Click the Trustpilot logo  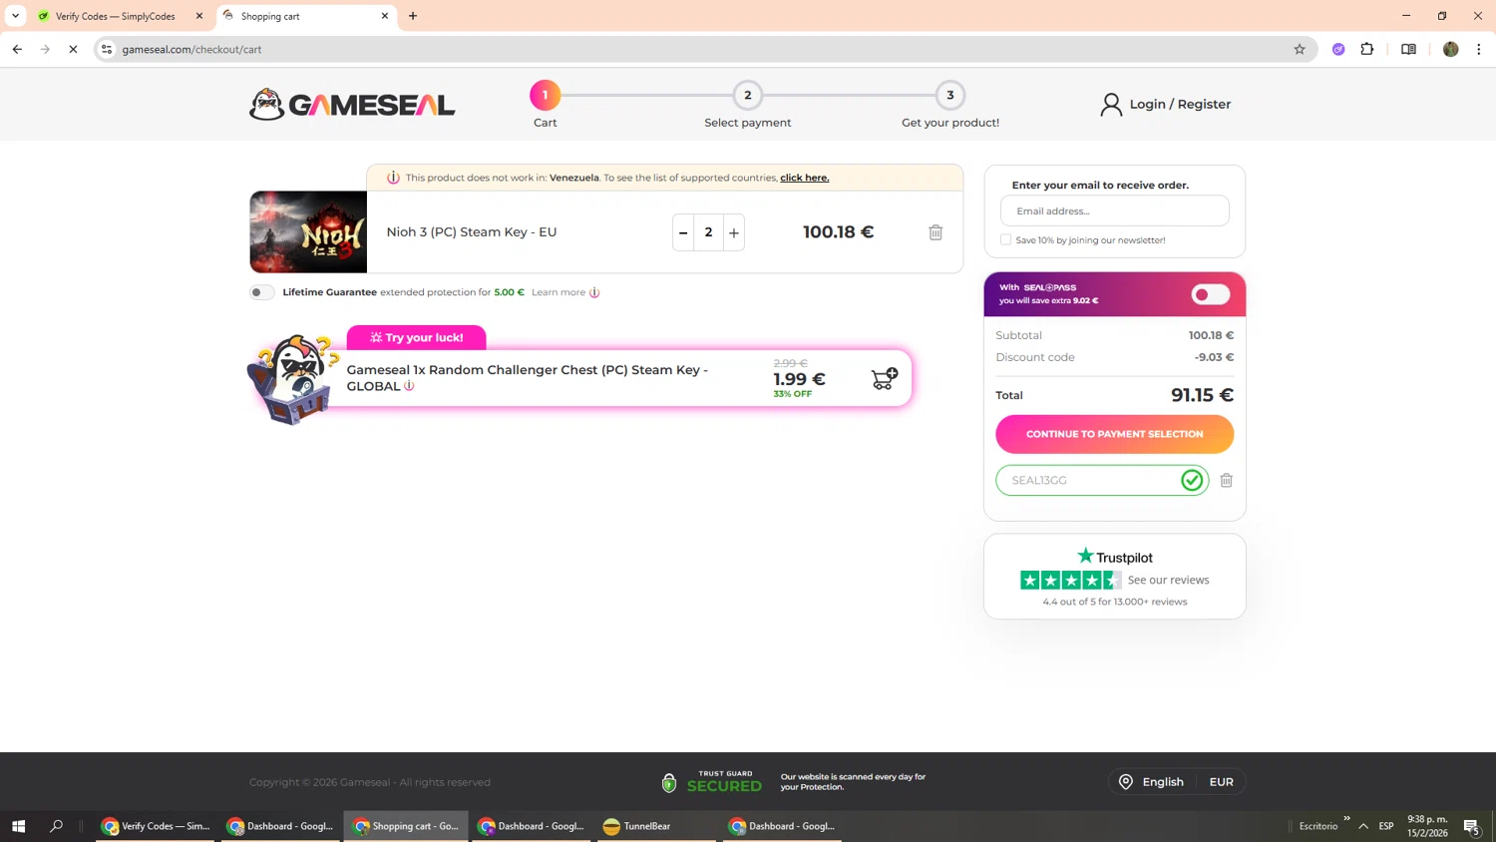[x=1114, y=557]
